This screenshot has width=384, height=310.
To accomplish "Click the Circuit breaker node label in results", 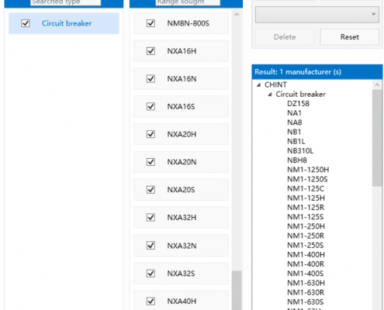I will point(300,95).
